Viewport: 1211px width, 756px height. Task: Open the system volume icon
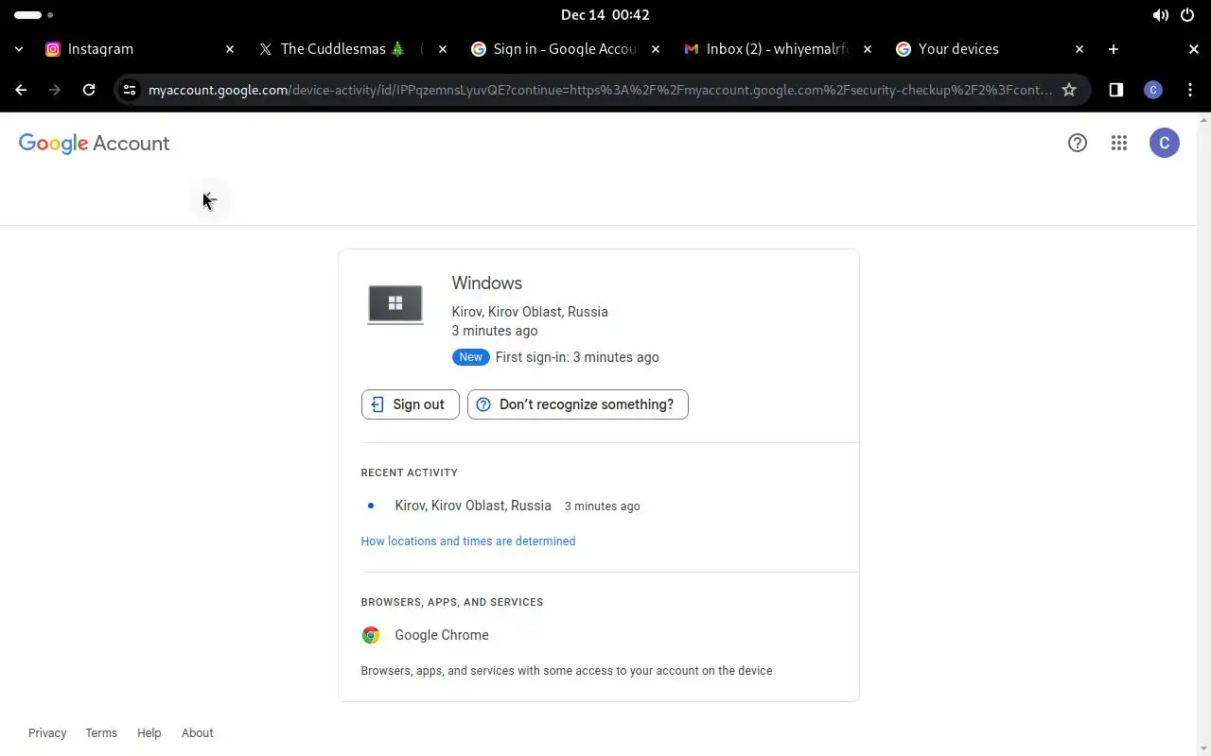click(1160, 15)
